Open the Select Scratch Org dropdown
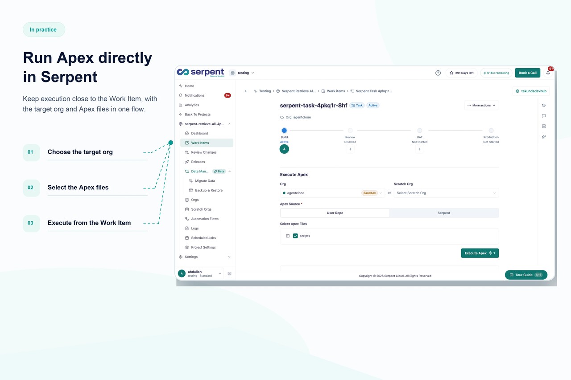The image size is (571, 380). (x=446, y=193)
